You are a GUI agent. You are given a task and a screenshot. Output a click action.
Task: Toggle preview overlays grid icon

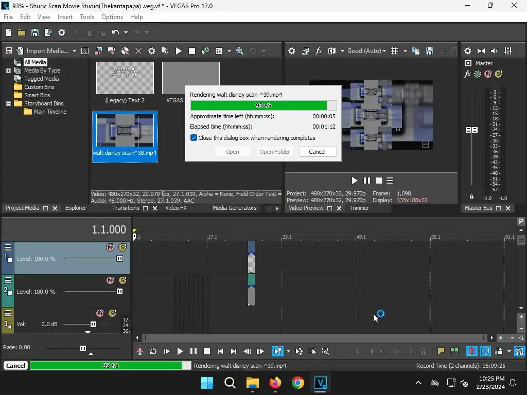pos(395,51)
